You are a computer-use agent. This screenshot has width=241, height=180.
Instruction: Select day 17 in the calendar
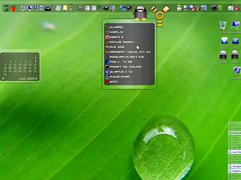point(10,68)
